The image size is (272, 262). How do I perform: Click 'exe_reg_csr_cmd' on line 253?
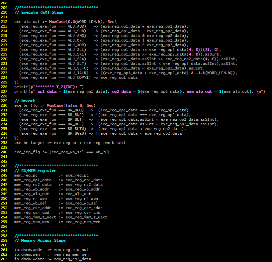[83, 213]
